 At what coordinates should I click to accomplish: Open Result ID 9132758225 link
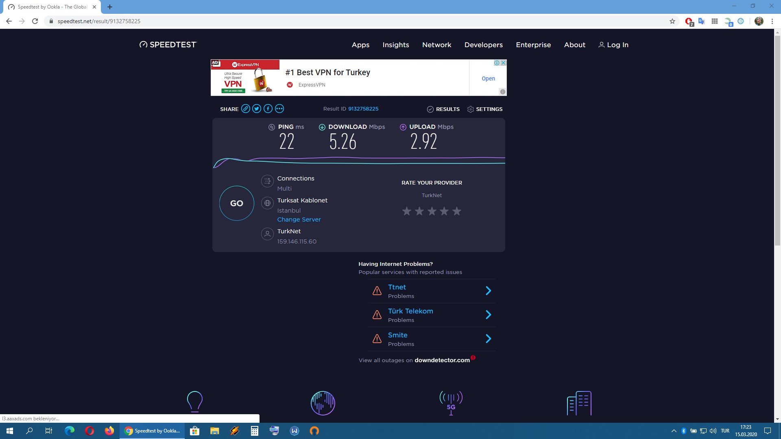pyautogui.click(x=363, y=109)
